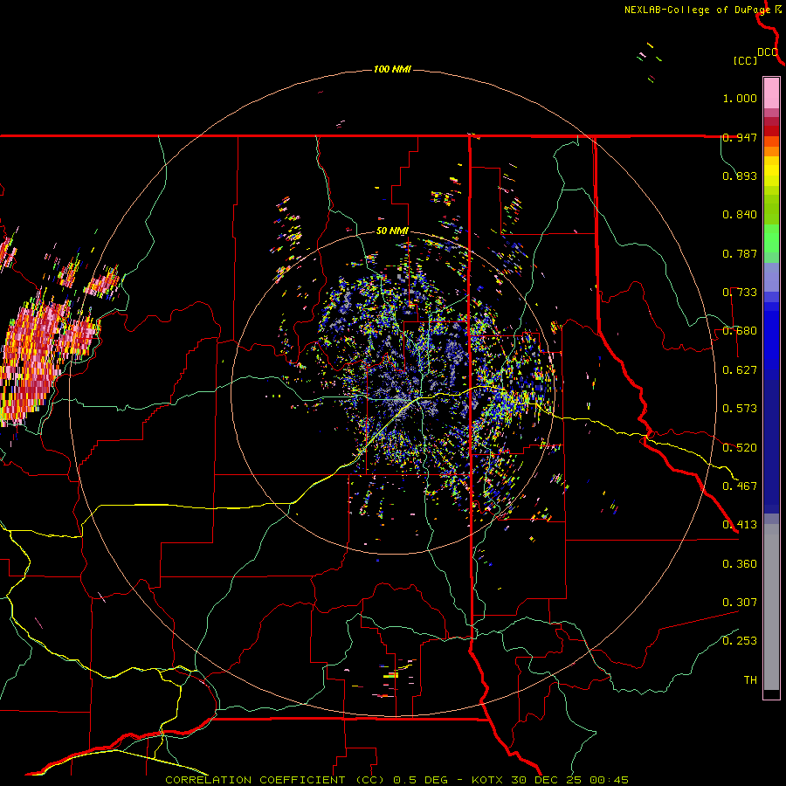
Task: Click the 0.787 scale value
Action: (x=740, y=253)
